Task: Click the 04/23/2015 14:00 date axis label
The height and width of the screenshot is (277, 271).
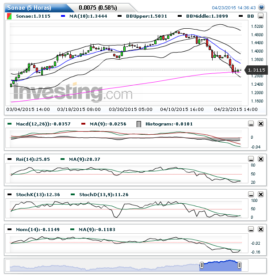Action: (x=236, y=110)
